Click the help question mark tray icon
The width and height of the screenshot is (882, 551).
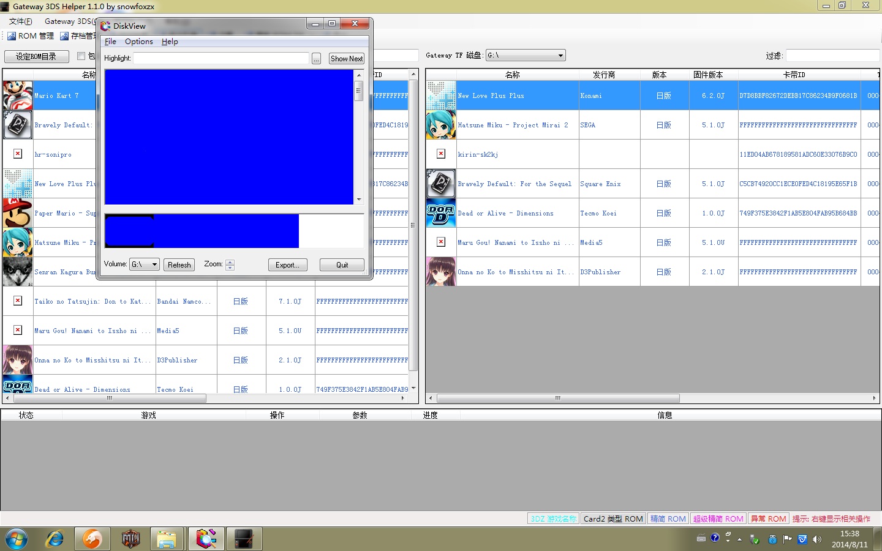click(715, 538)
